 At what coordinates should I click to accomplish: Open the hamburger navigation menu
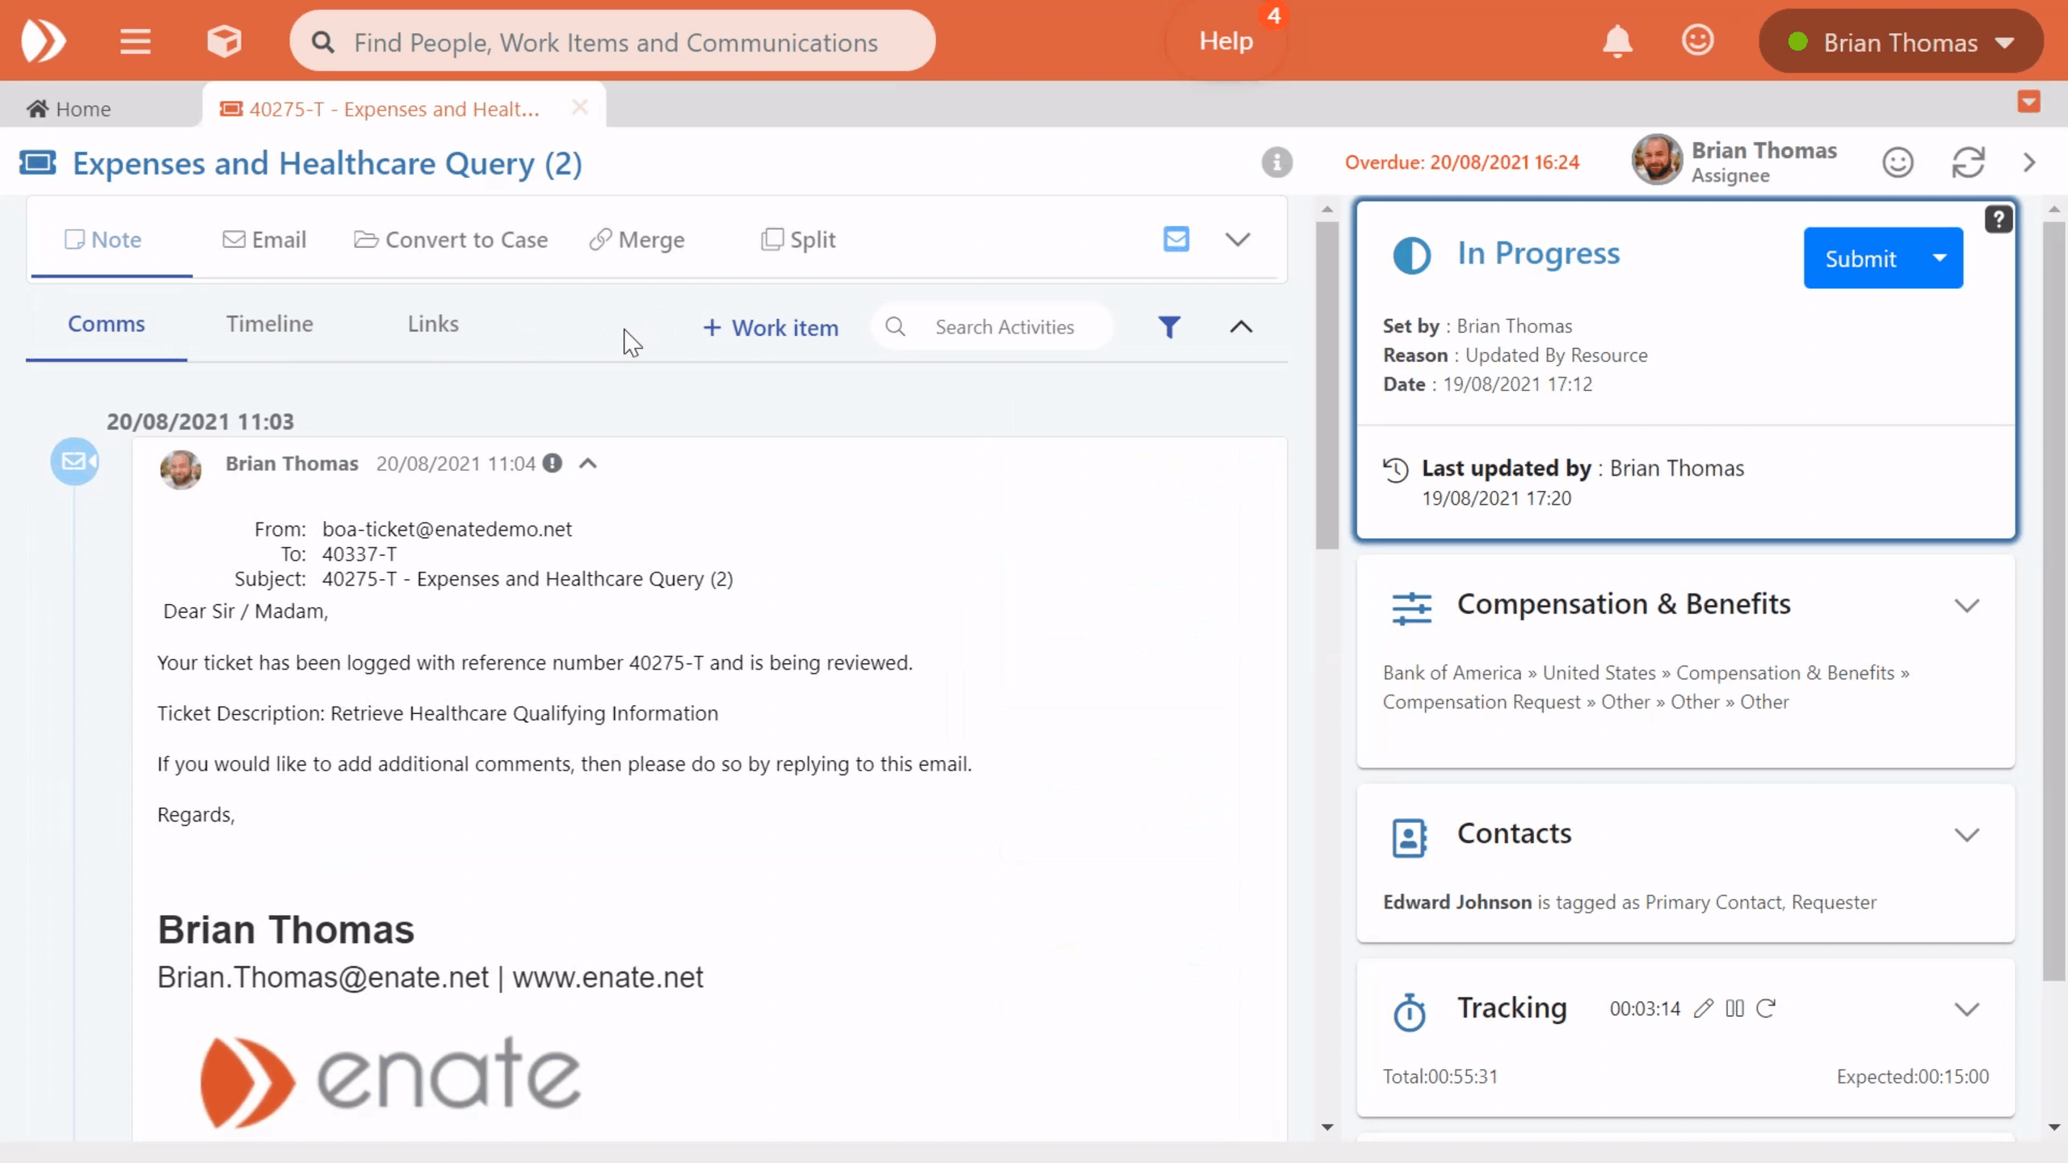[135, 41]
